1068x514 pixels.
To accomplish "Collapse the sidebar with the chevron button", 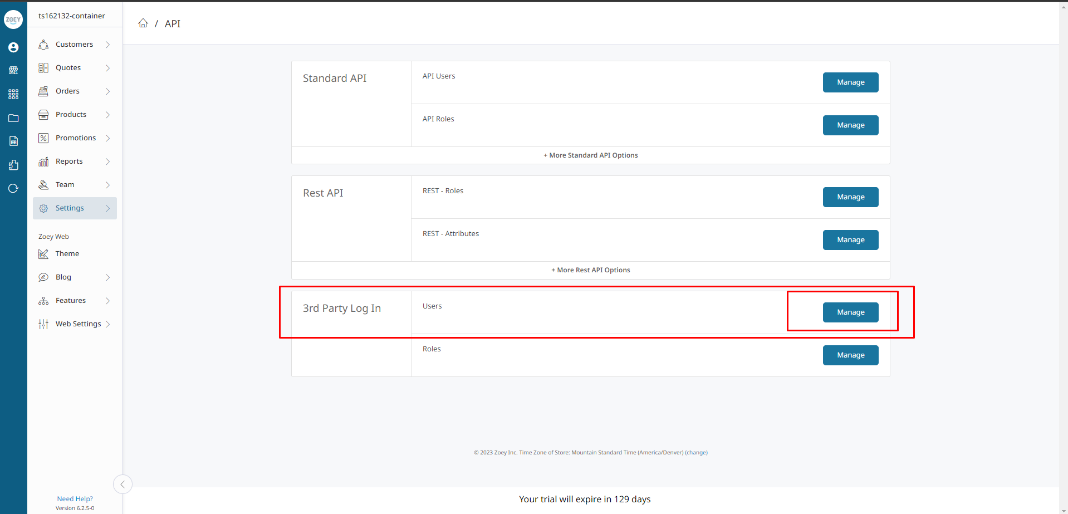I will pyautogui.click(x=123, y=484).
